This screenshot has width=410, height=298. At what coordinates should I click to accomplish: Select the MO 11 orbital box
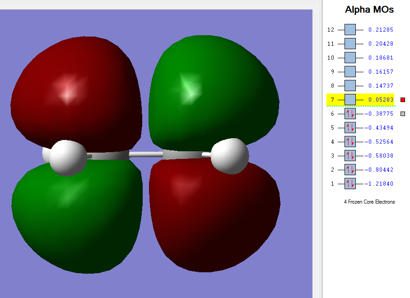click(x=350, y=44)
